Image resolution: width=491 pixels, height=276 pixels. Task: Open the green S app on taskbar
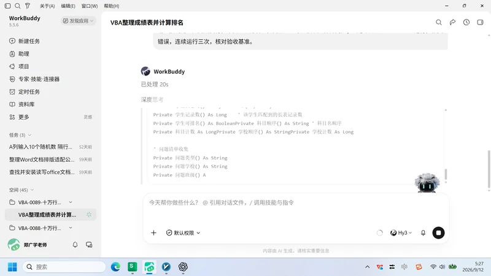(133, 267)
